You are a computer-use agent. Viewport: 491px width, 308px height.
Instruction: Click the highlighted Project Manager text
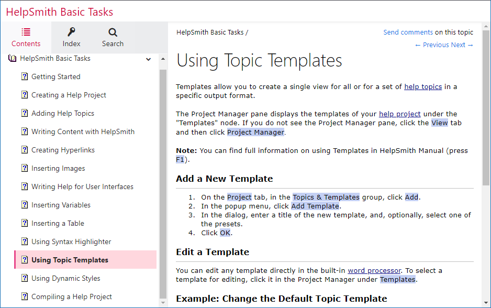point(255,132)
